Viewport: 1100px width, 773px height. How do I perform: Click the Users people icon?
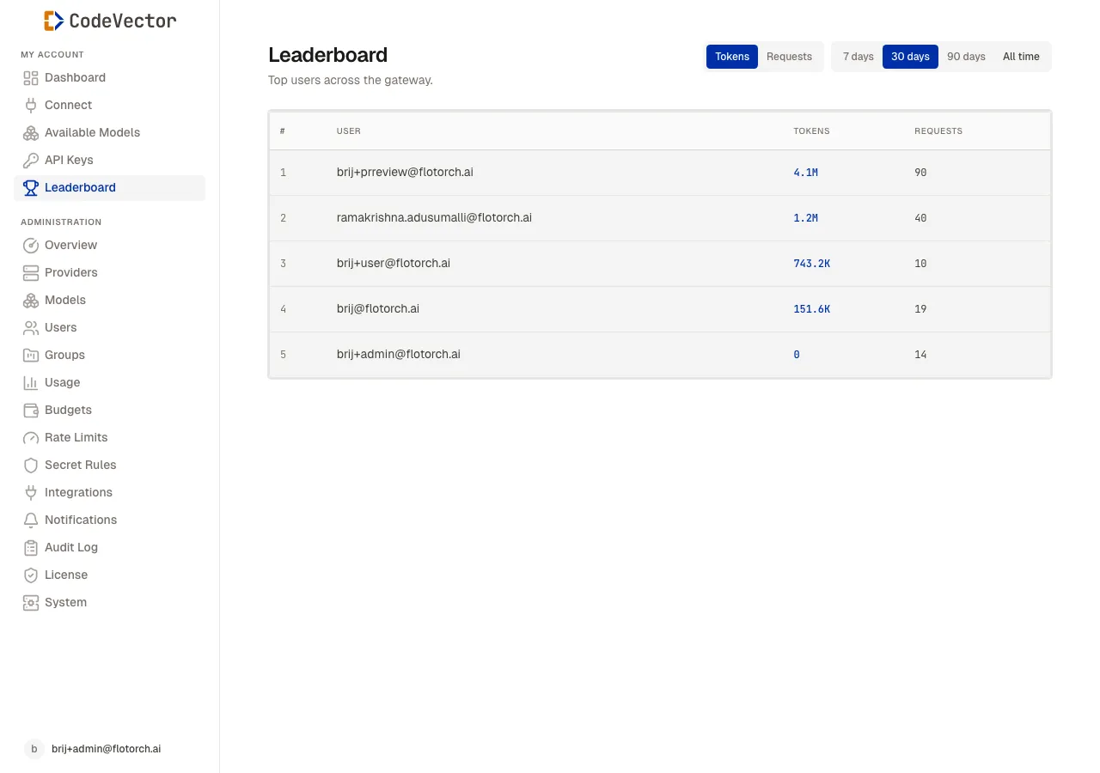(31, 327)
